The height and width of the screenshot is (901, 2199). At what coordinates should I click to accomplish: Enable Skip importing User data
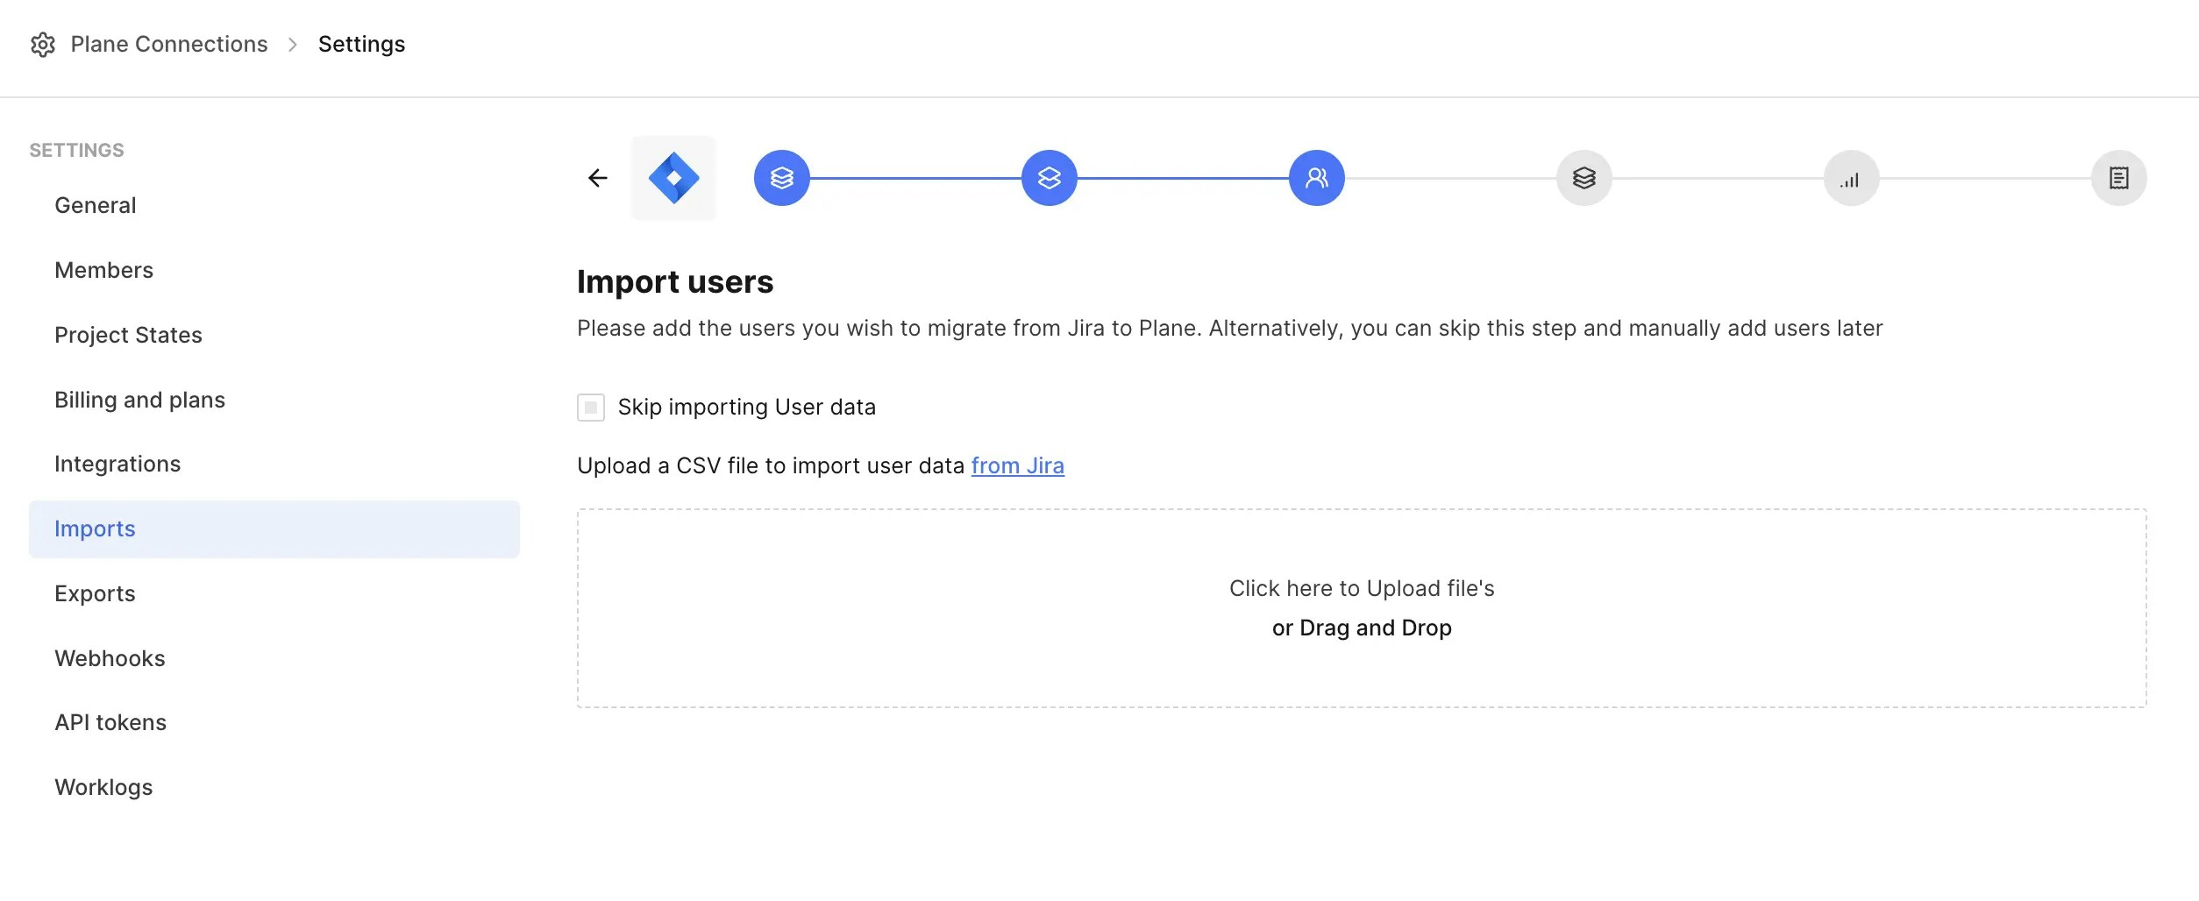(591, 408)
